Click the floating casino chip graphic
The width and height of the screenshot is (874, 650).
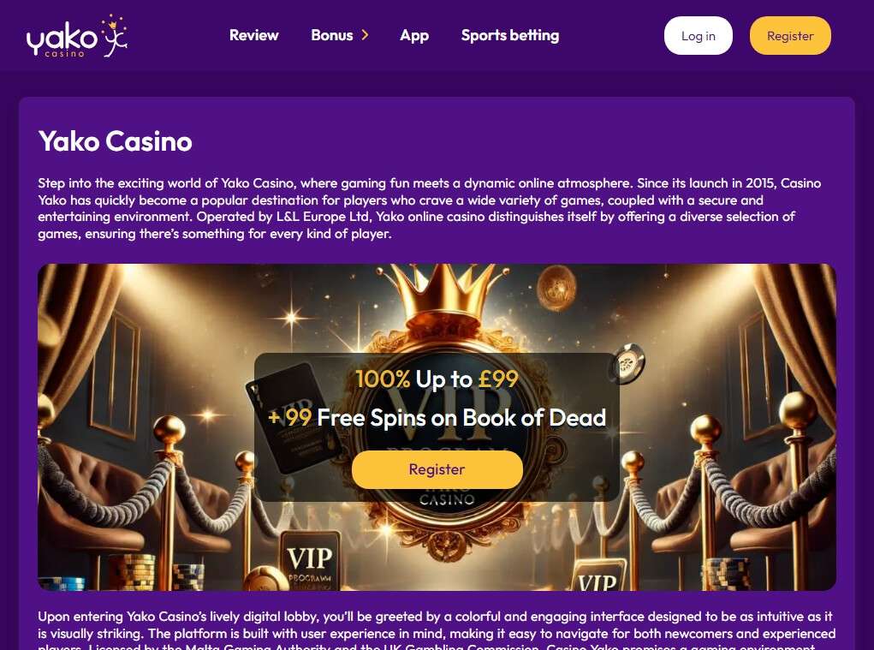pos(628,363)
